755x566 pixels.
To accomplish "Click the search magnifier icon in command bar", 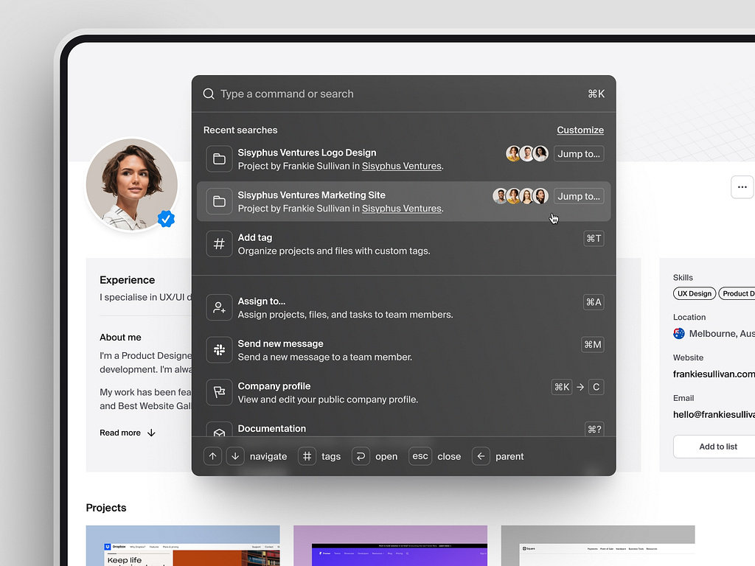I will pos(209,94).
